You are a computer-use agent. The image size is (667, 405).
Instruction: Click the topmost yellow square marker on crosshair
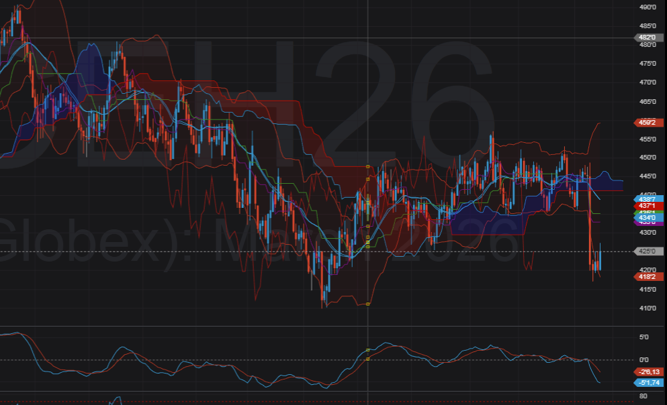point(368,166)
